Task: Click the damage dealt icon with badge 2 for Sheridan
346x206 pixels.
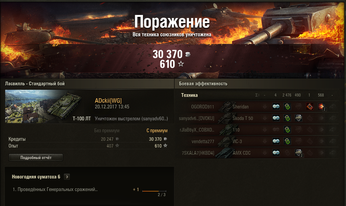Action: click(x=321, y=107)
